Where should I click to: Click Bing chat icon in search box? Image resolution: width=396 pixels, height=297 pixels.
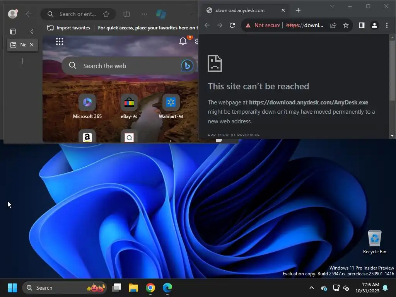(187, 66)
